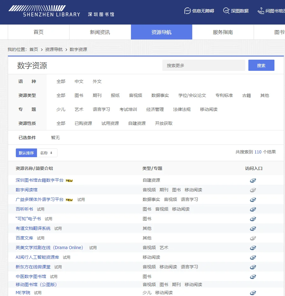Sort by 名称 with arrow
This screenshot has height=296, width=285.
[x=47, y=153]
